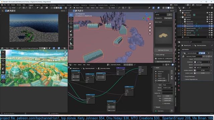Viewport: 214px width, 120px height.
Task: Switch to the Shading workspace tab
Action: tap(69, 5)
